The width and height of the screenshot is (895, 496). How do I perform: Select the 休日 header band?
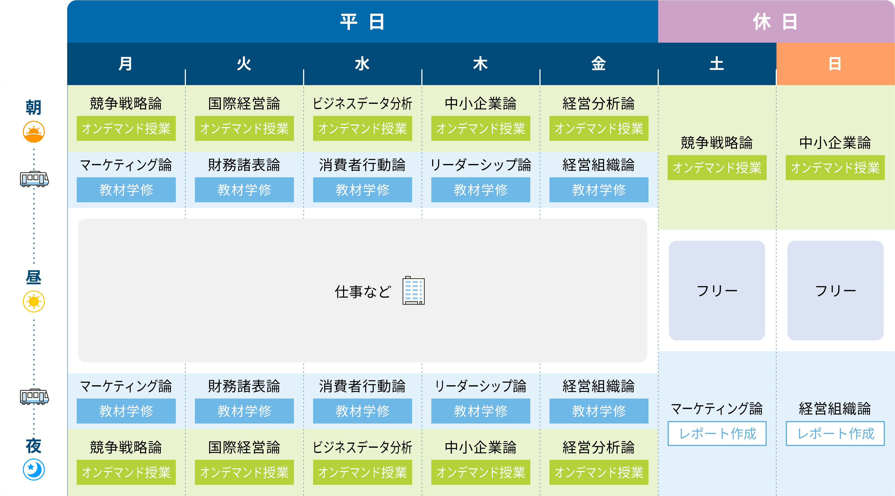point(776,22)
